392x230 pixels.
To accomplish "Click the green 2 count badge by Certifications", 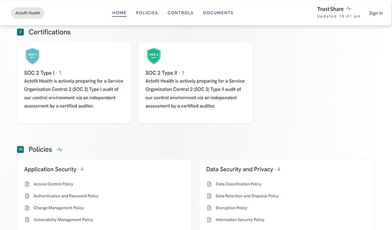I will (x=21, y=32).
